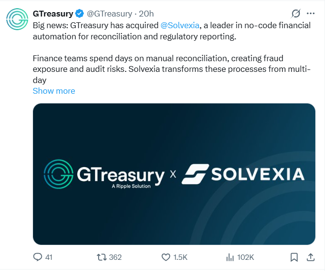Click the 1.5K likes count
Image resolution: width=325 pixels, height=271 pixels.
180,257
